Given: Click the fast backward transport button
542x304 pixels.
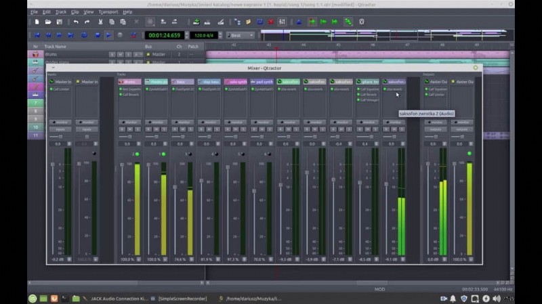Looking at the screenshot, I should [x=48, y=35].
